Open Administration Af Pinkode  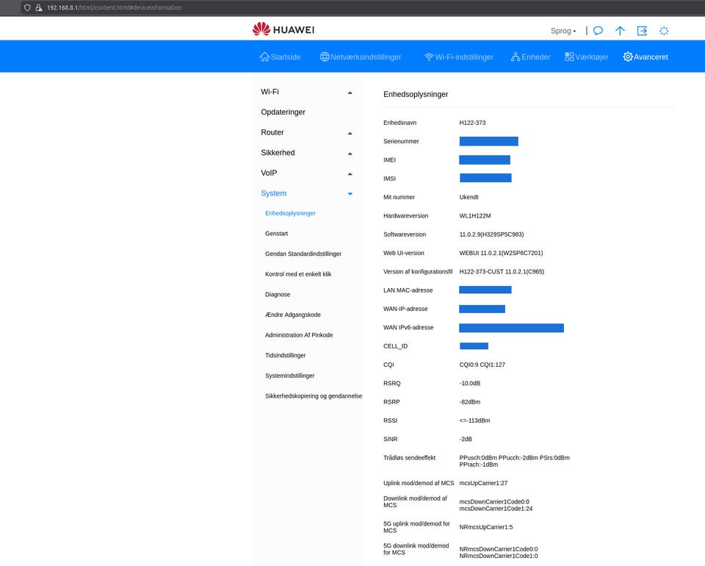point(299,334)
